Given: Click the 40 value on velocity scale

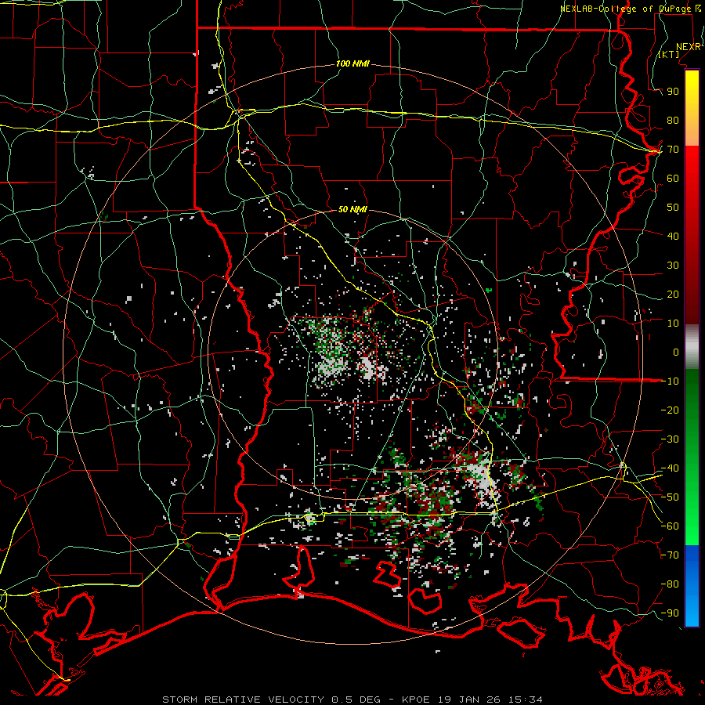Looking at the screenshot, I should 673,236.
